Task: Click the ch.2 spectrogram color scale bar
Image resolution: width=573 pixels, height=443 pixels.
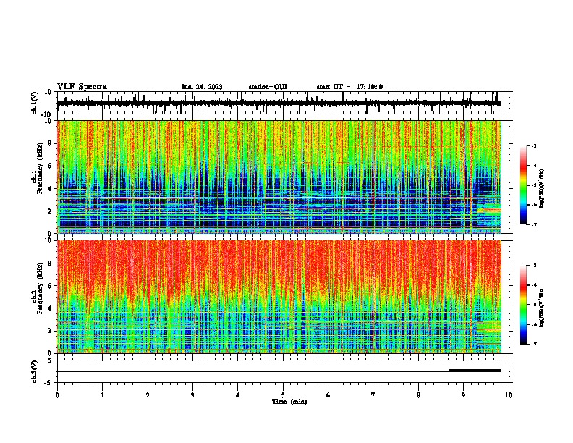Action: click(524, 305)
